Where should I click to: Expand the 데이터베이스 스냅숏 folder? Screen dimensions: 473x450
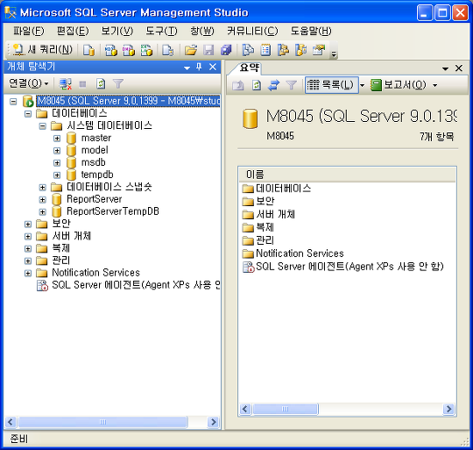[43, 188]
